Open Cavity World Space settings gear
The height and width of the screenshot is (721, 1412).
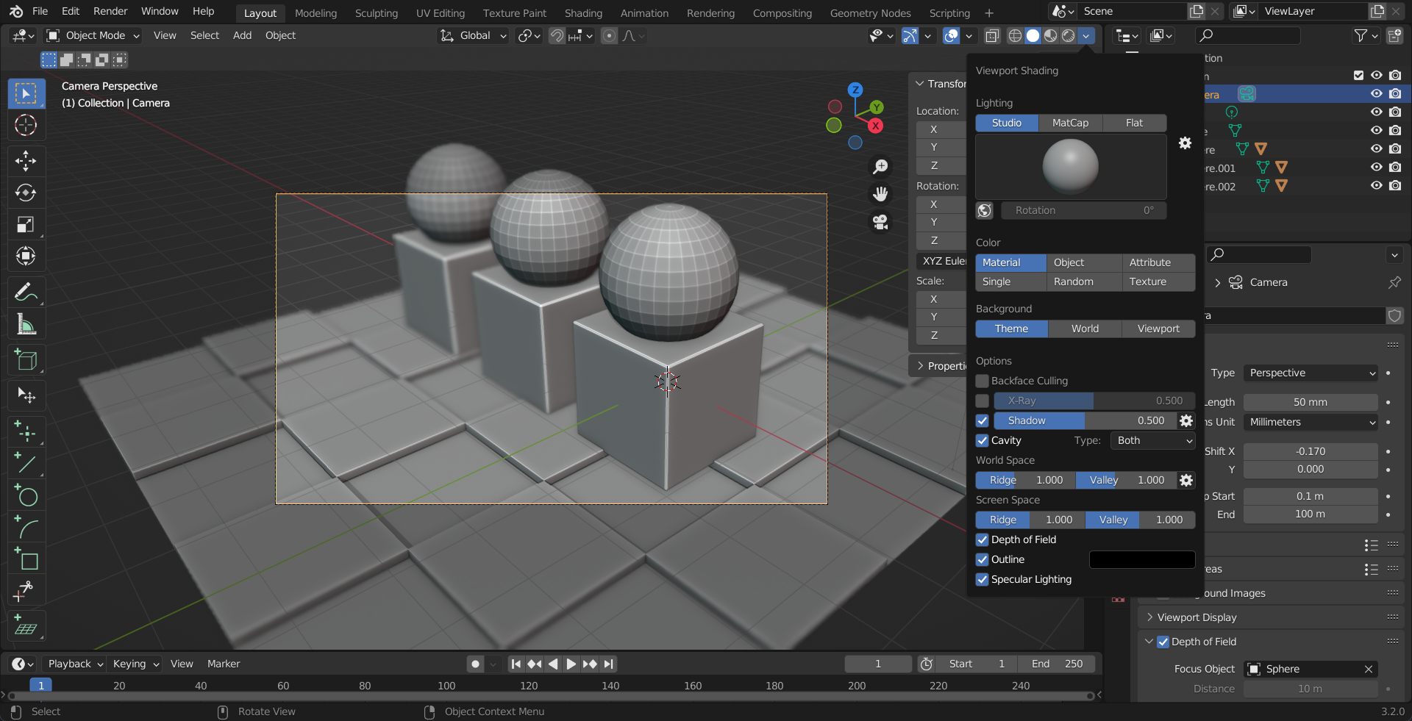tap(1186, 481)
